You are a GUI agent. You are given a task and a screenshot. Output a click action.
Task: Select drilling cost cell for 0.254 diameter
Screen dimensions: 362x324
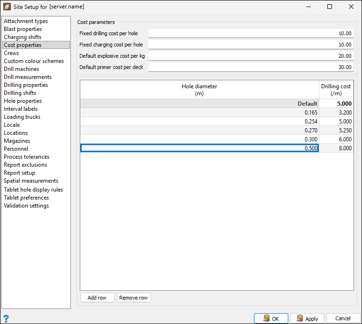(336, 122)
